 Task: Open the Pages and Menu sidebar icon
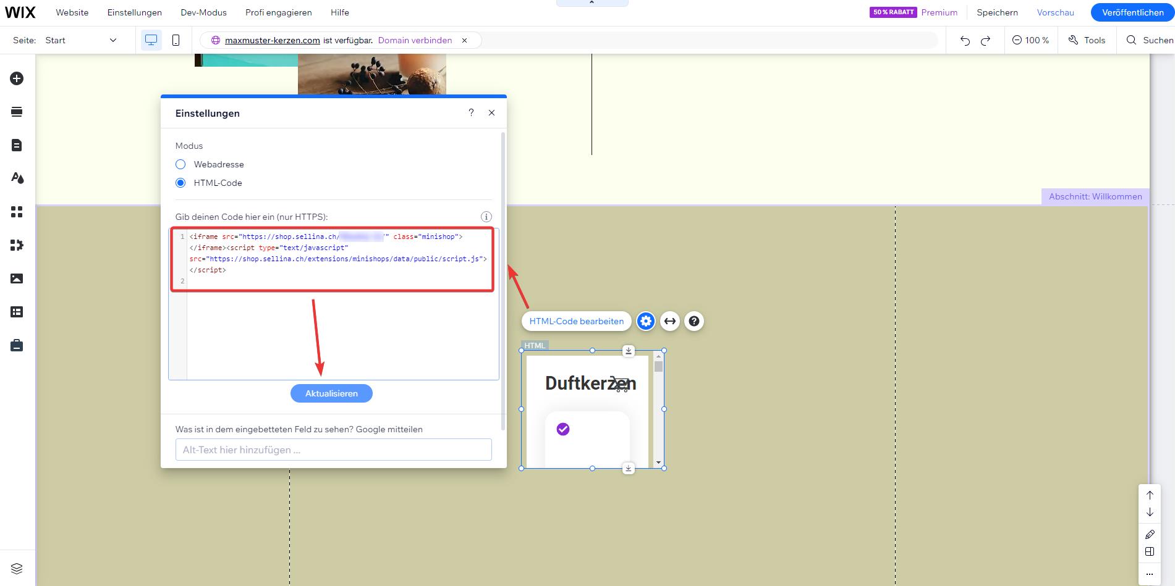(x=17, y=145)
